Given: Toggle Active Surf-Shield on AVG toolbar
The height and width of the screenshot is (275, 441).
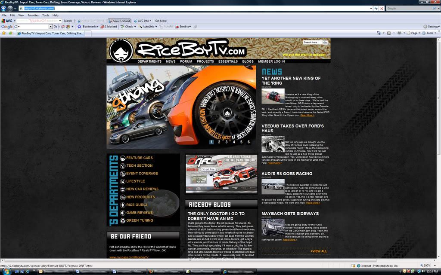Looking at the screenshot, I should tap(91, 21).
